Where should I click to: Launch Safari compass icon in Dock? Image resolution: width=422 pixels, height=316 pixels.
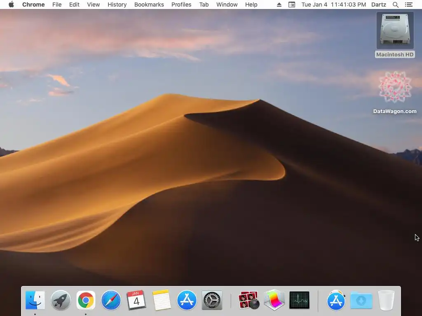click(x=111, y=300)
